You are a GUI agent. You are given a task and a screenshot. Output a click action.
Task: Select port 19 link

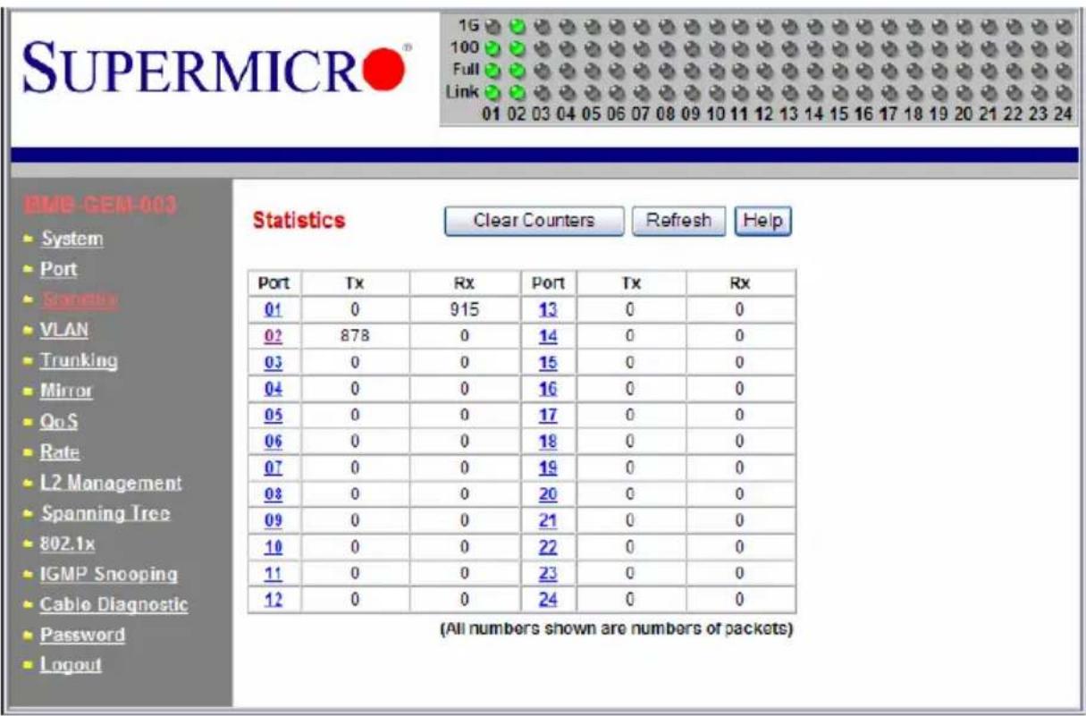point(549,468)
